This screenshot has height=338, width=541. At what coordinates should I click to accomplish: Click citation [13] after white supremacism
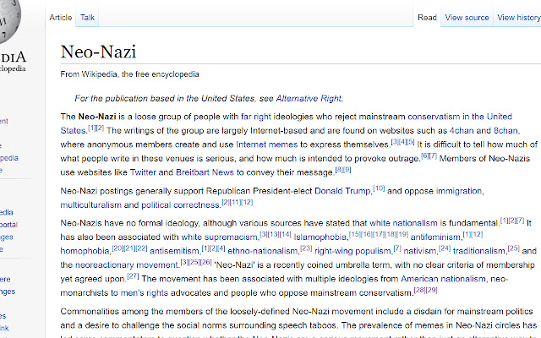[x=273, y=234]
